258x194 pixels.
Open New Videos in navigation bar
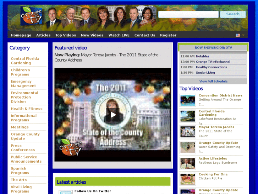[92, 35]
